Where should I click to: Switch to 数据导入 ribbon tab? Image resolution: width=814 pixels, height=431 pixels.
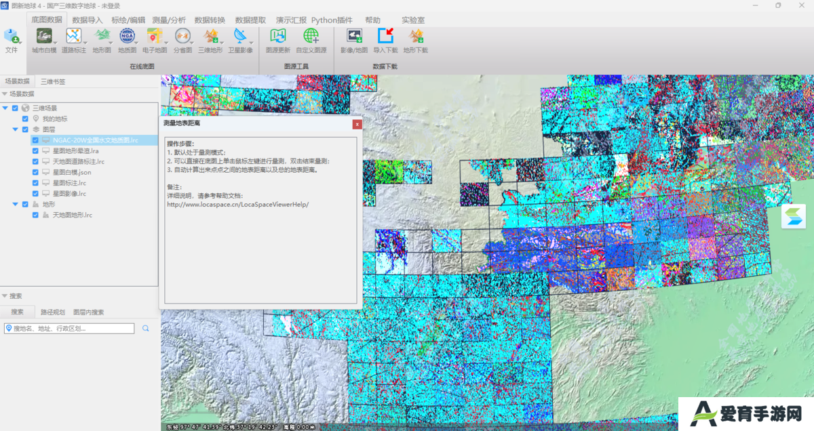(x=88, y=20)
